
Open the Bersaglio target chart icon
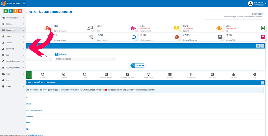[42, 75]
